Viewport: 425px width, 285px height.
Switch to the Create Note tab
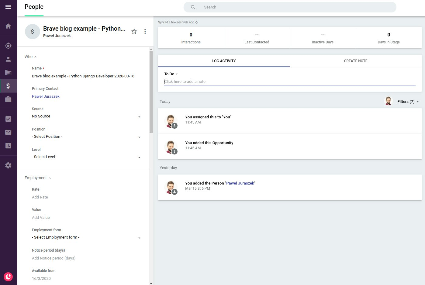pyautogui.click(x=355, y=61)
